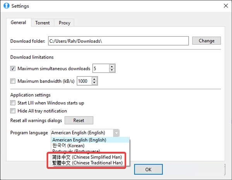Switch to the General tab
This screenshot has width=232, height=180.
(x=18, y=23)
